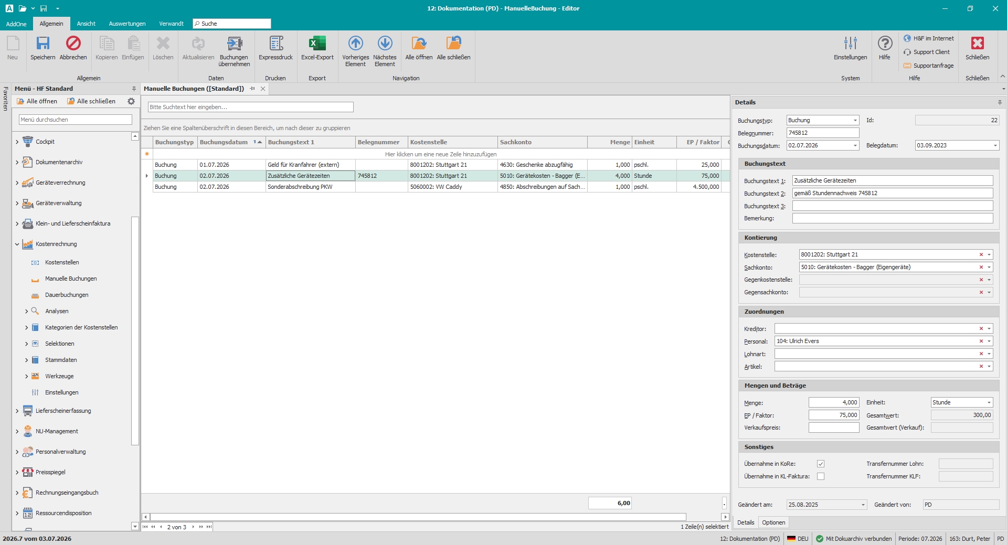Enable the Übernahme in KL-Faktura checkbox

coord(821,476)
